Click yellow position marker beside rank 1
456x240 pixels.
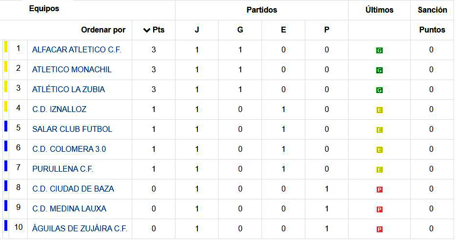(6, 47)
